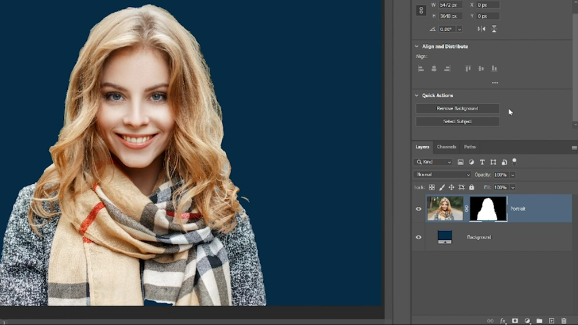
Task: Toggle the link width and height button
Action: [421, 10]
